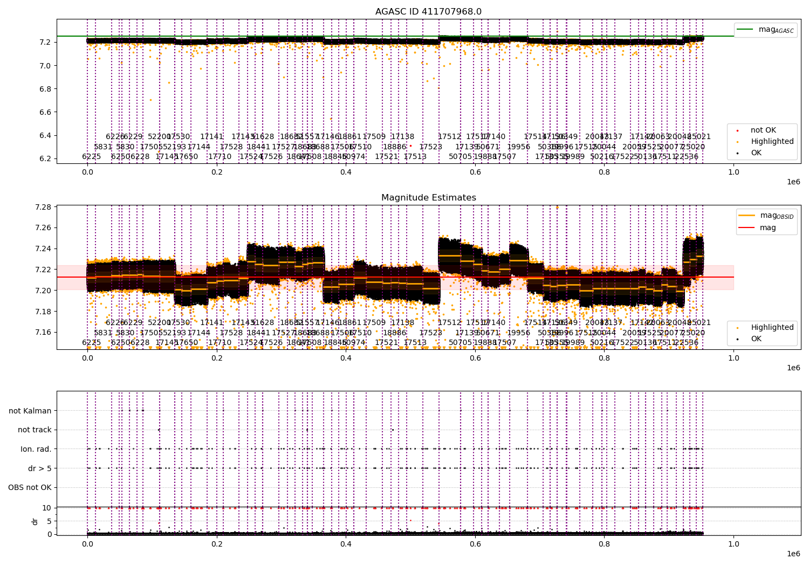Click the "6.2" y-tick of the top plot
This screenshot has height=566, width=809.
[x=46, y=159]
